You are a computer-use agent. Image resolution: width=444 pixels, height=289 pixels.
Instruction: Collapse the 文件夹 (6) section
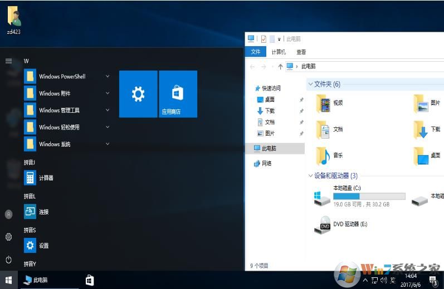click(311, 84)
